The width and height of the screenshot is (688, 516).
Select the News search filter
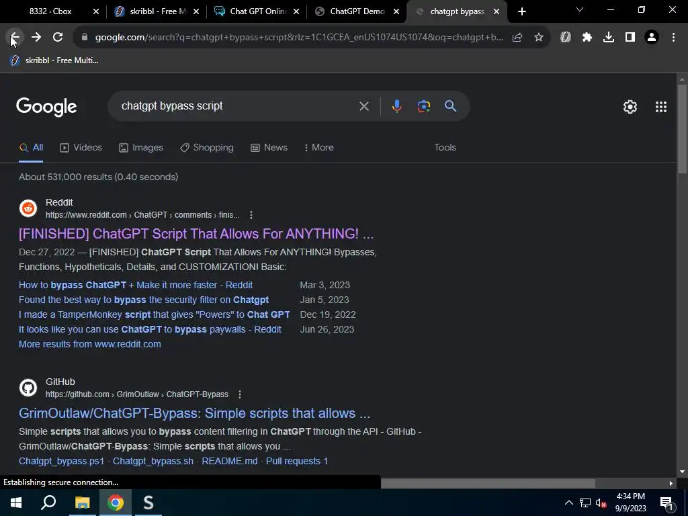click(269, 147)
